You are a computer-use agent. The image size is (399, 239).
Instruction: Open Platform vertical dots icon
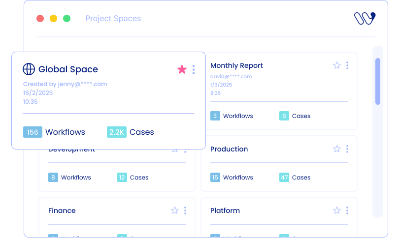click(x=347, y=210)
